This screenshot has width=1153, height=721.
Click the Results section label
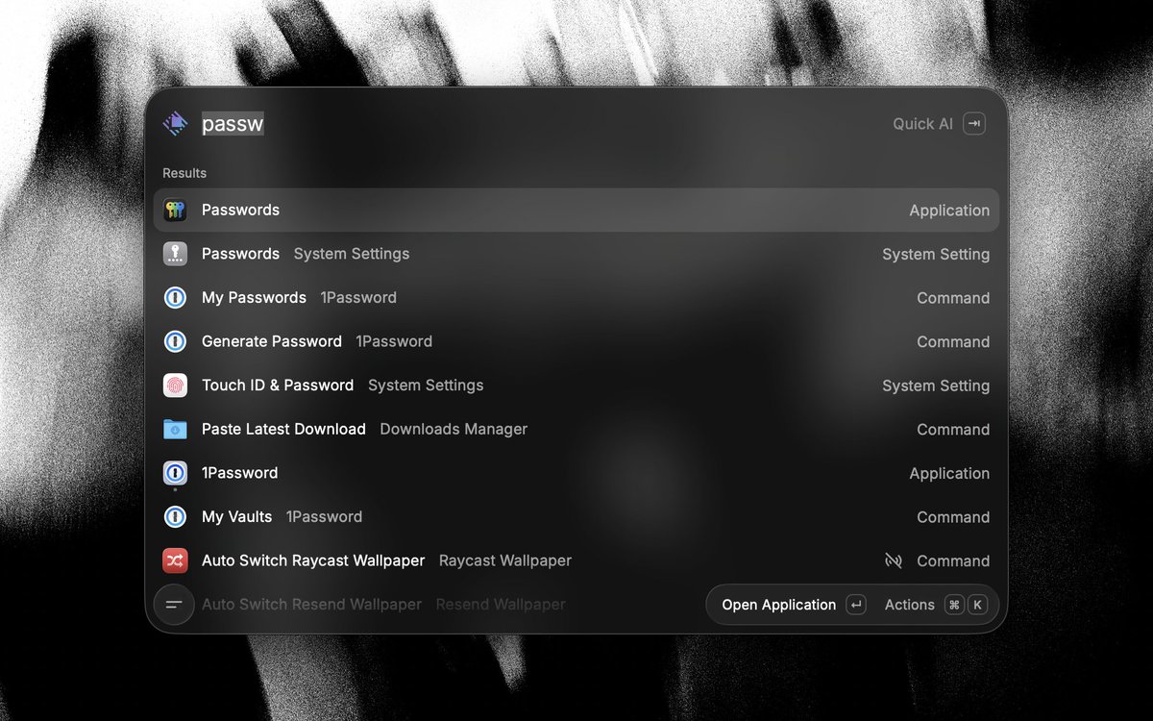tap(184, 173)
